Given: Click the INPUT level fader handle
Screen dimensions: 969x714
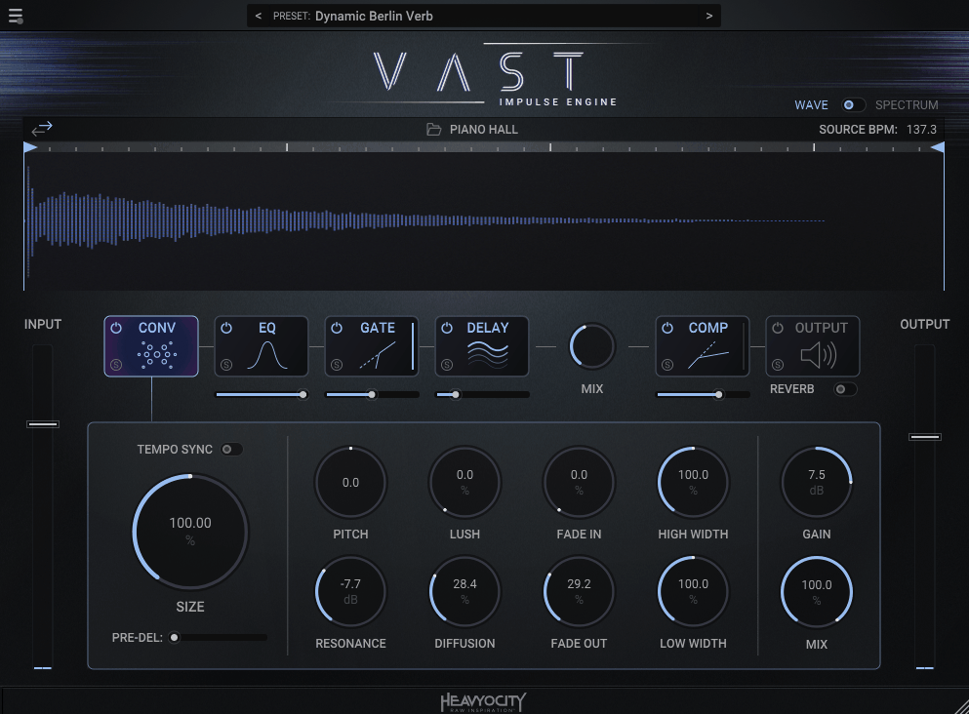Looking at the screenshot, I should pyautogui.click(x=43, y=424).
